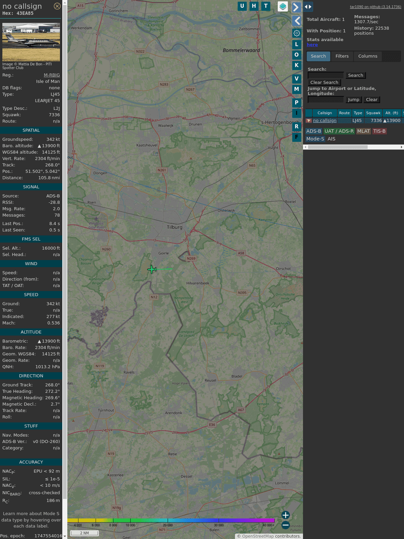Click the ADS-B source legend label

314,131
